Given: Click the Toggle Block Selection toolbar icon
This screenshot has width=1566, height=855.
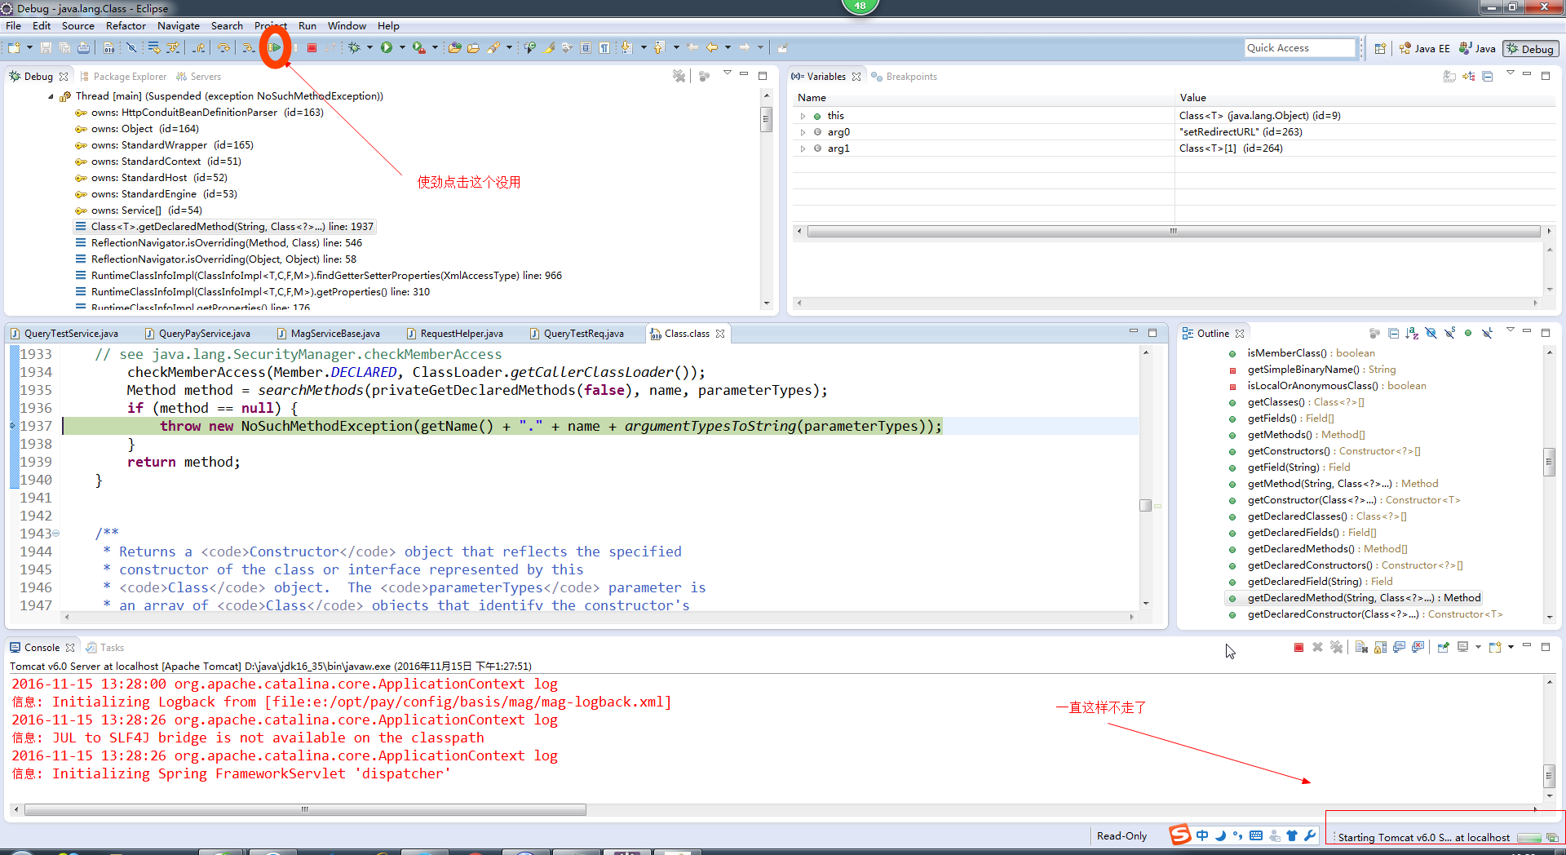Looking at the screenshot, I should (x=586, y=48).
